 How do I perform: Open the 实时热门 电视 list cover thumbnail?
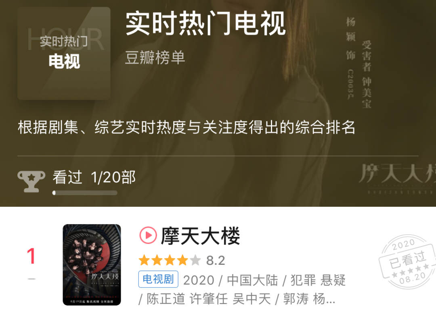[x=64, y=53]
